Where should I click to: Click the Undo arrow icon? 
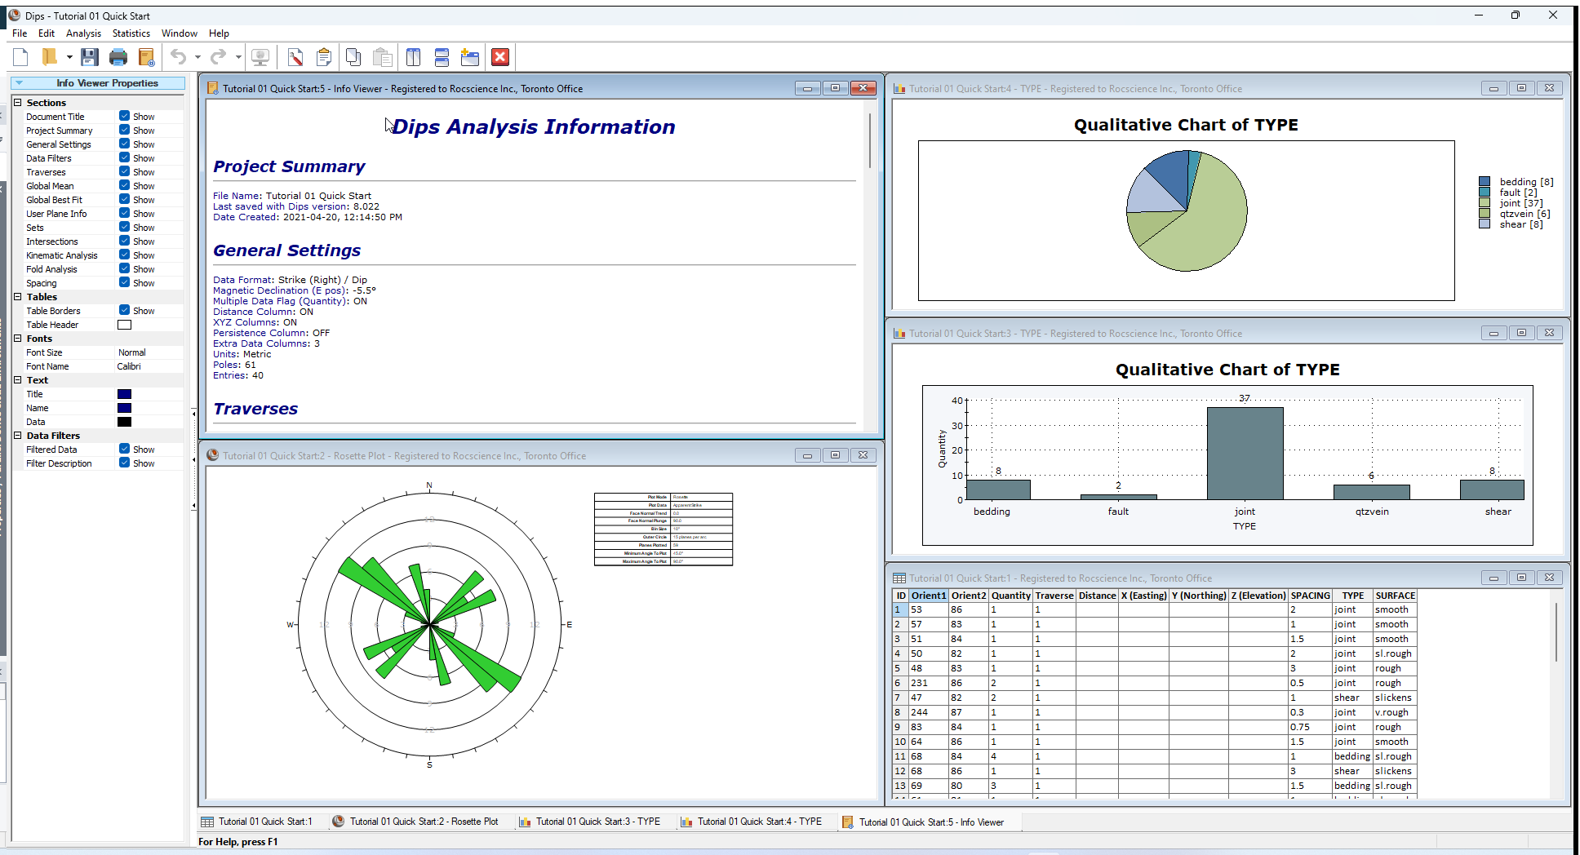(x=178, y=57)
